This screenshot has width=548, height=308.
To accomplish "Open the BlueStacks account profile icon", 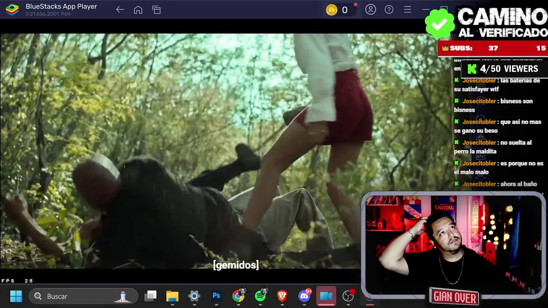I will coord(370,9).
